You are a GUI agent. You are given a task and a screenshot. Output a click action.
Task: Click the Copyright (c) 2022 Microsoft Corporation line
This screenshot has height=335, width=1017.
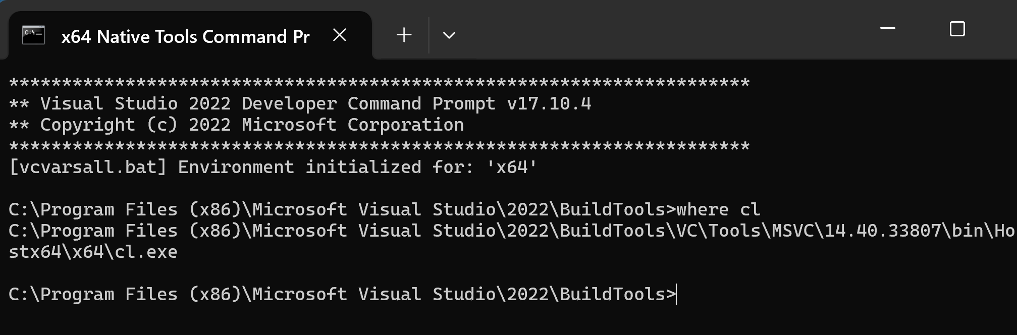[236, 125]
